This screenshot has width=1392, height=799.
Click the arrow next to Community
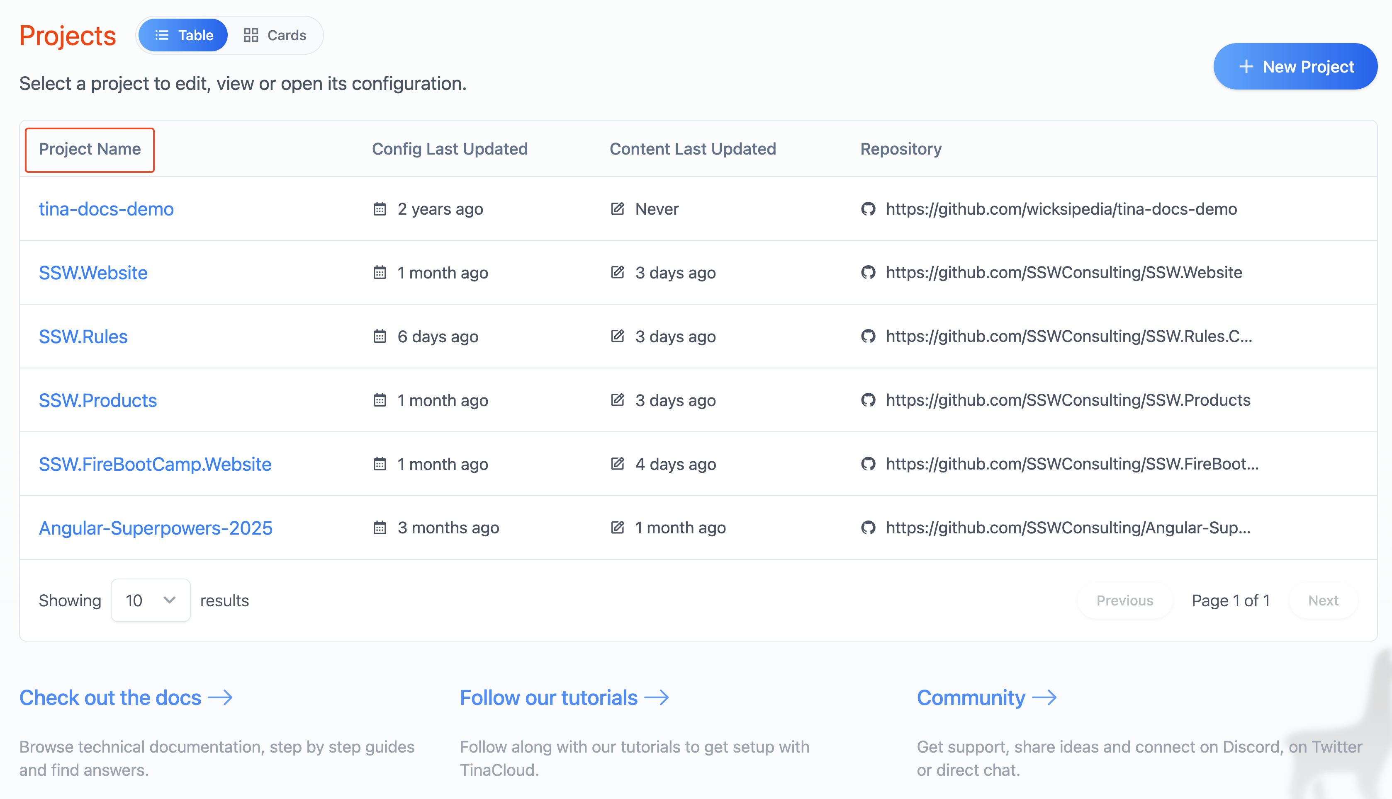tap(1044, 698)
